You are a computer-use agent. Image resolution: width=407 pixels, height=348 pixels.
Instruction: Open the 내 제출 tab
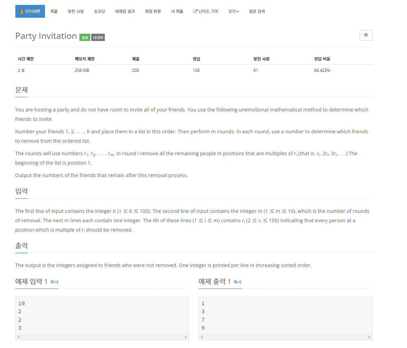click(x=177, y=11)
